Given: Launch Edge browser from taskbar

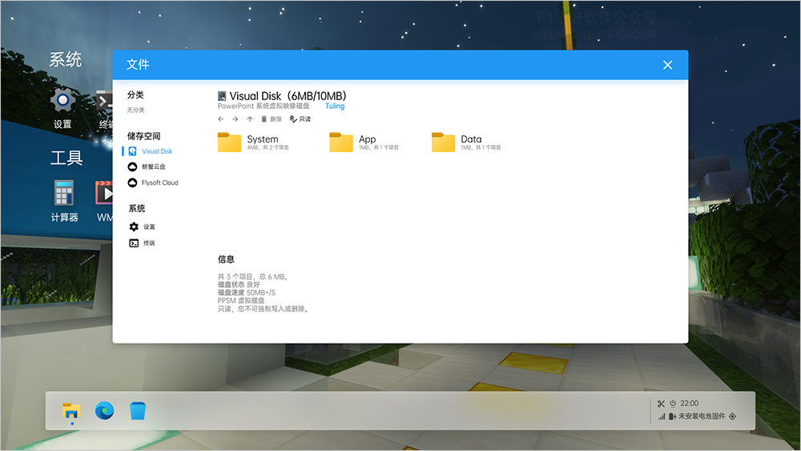Looking at the screenshot, I should [105, 411].
